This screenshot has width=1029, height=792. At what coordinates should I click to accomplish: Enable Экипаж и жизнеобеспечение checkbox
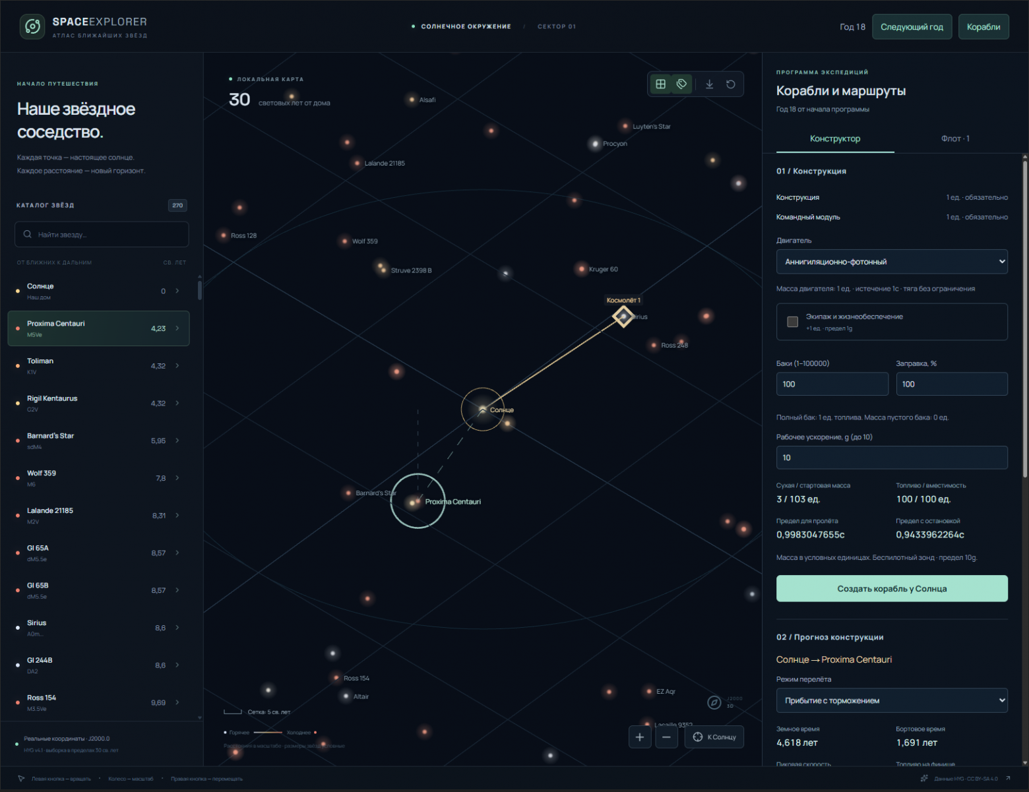(x=793, y=322)
